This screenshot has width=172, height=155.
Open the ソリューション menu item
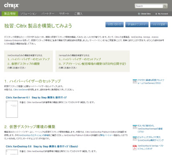click(x=28, y=14)
